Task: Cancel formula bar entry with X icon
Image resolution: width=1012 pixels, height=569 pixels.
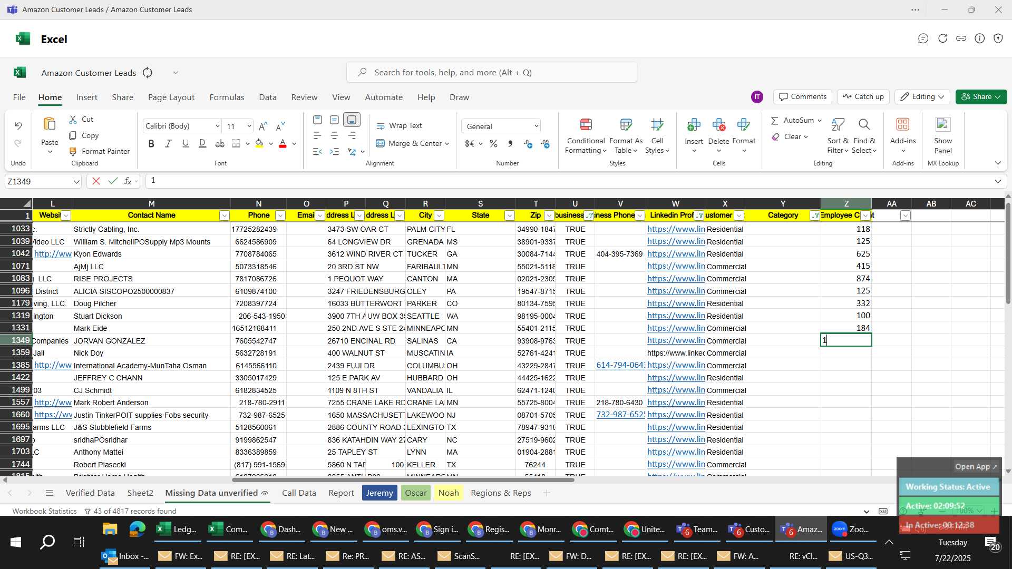Action: (x=96, y=181)
